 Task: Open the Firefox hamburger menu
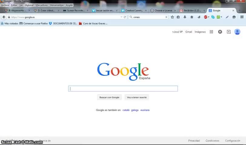(242, 17)
